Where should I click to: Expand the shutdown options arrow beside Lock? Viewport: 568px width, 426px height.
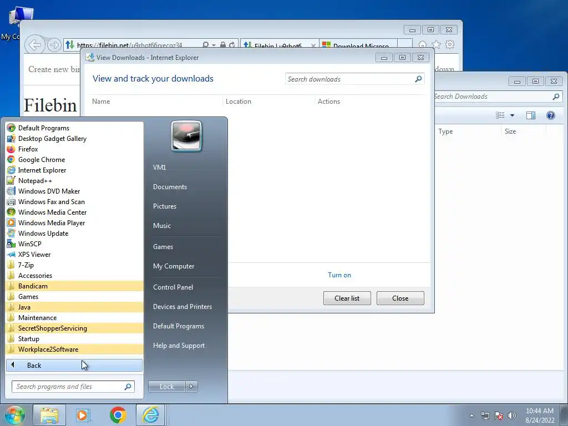191,387
